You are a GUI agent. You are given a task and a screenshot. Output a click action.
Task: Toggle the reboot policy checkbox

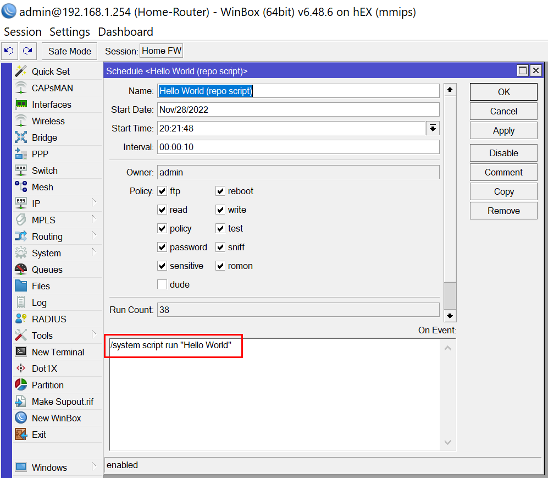[x=220, y=191]
